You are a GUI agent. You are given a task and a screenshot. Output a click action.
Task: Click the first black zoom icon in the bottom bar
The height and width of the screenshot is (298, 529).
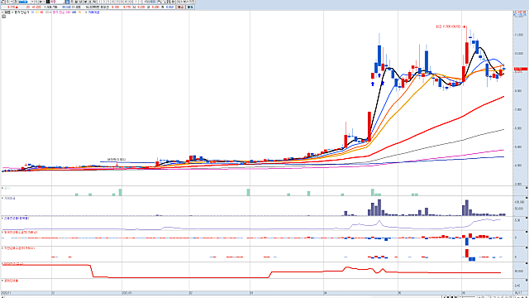pos(444,296)
